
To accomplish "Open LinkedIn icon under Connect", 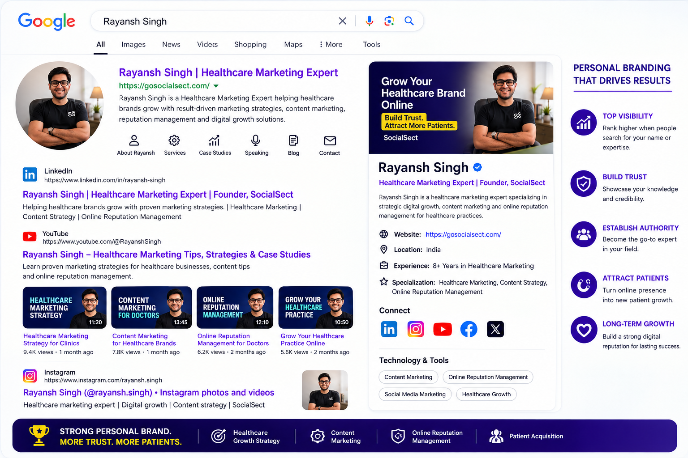I will [x=389, y=329].
